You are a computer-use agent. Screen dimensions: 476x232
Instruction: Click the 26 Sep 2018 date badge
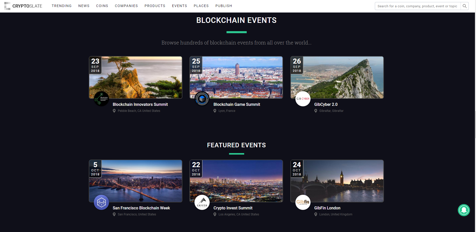point(297,65)
